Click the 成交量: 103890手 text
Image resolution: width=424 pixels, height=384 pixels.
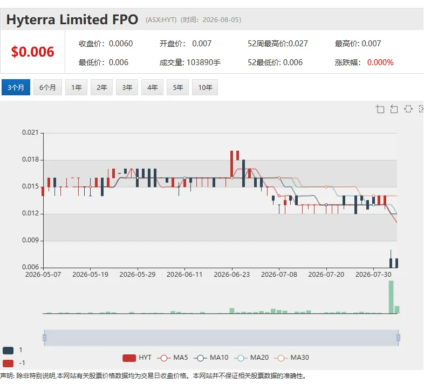click(190, 62)
